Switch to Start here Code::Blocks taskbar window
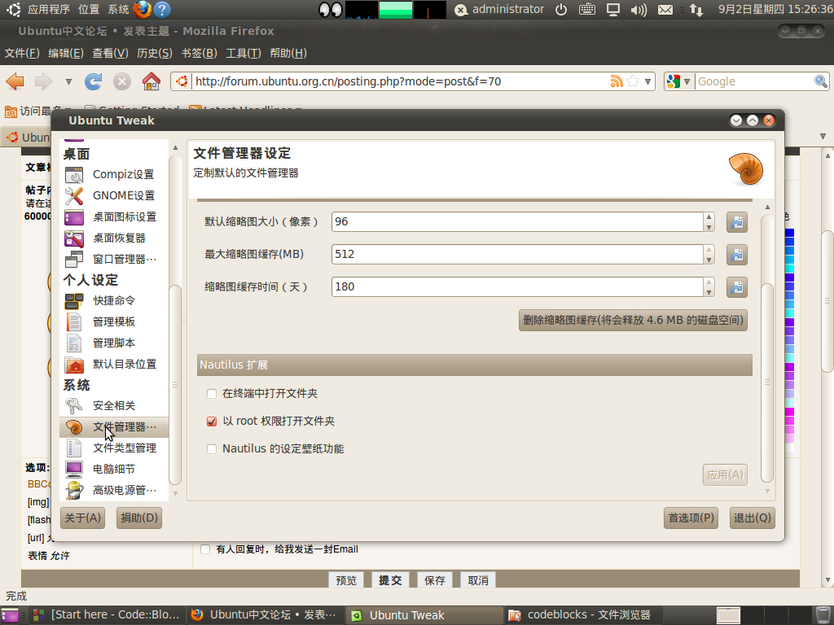This screenshot has height=625, width=834. click(107, 615)
